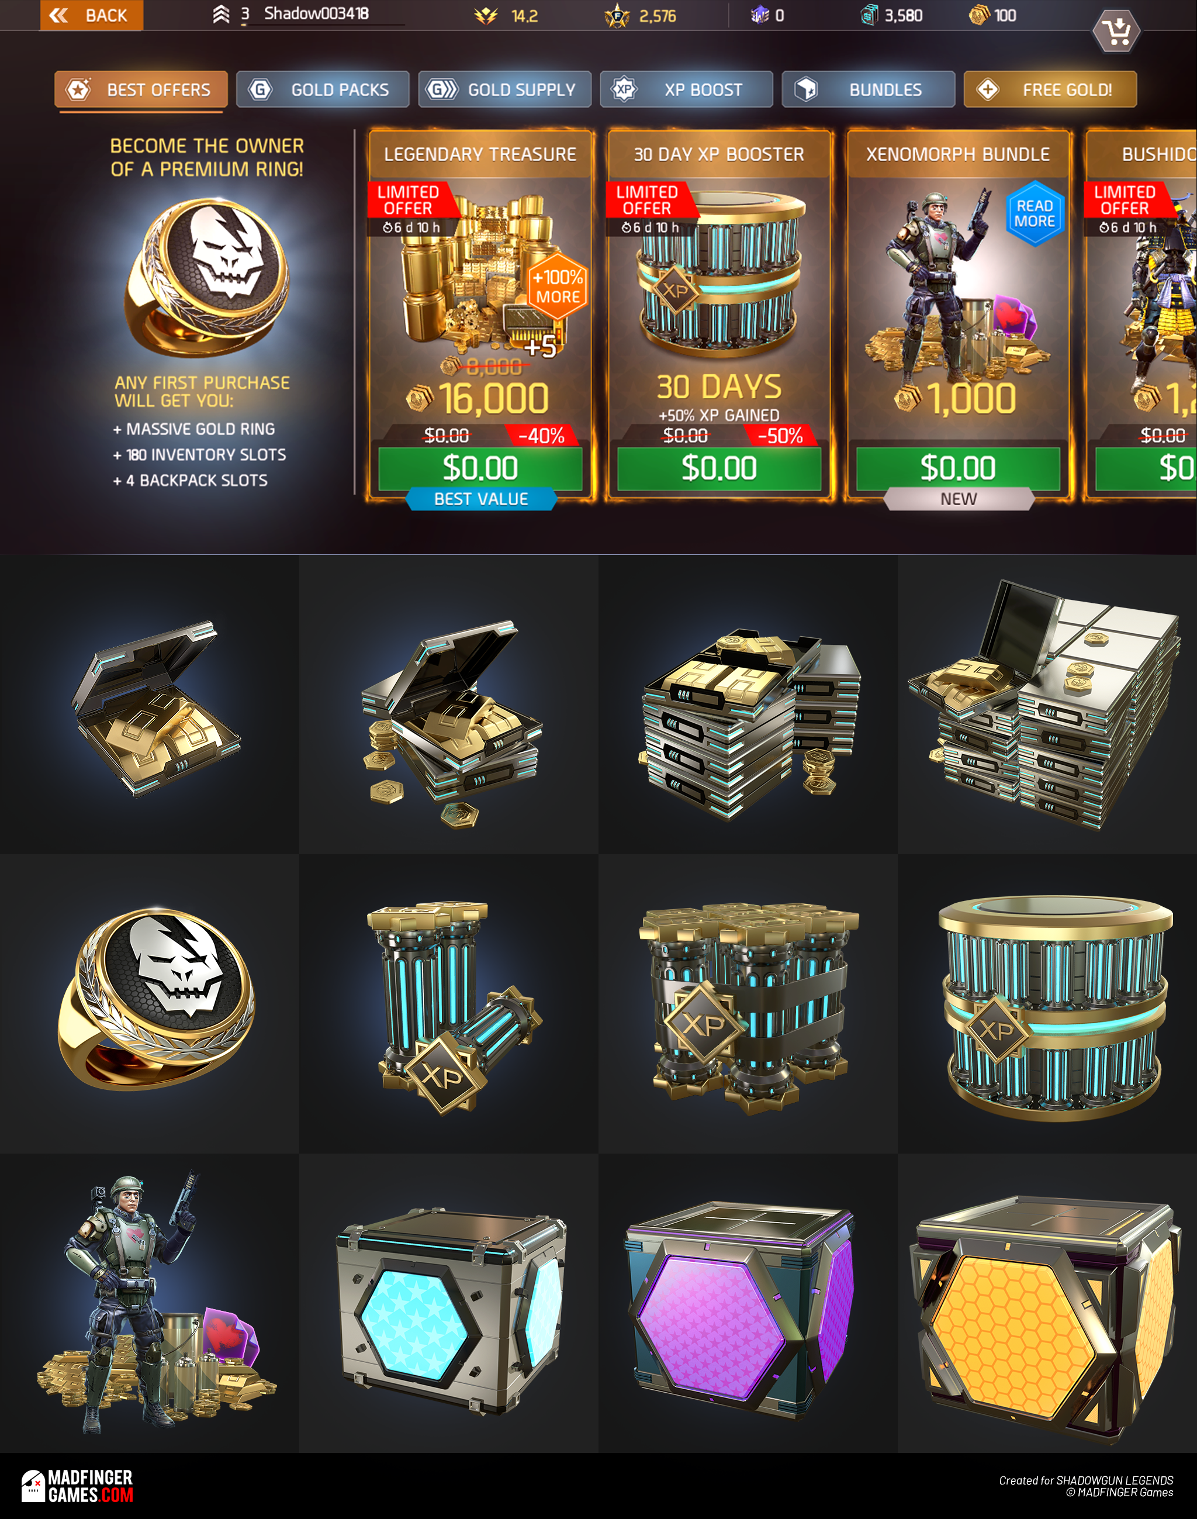Viewport: 1197px width, 1519px height.
Task: Purchase the 30 Day XP Booster
Action: 719,468
